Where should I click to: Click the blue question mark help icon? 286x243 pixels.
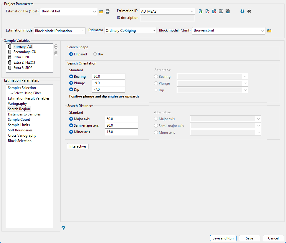(63, 228)
